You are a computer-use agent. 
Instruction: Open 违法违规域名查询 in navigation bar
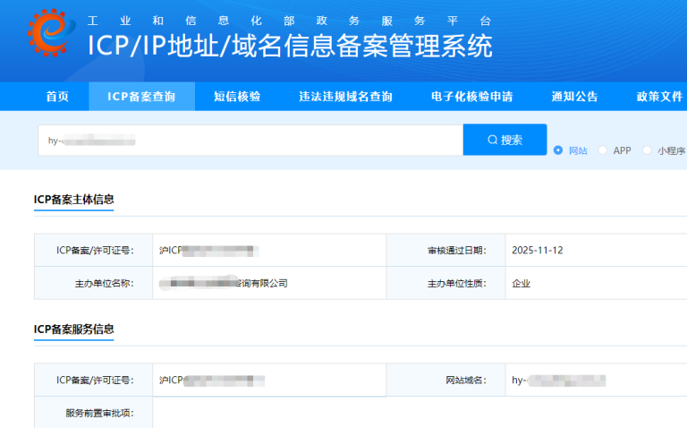click(345, 97)
